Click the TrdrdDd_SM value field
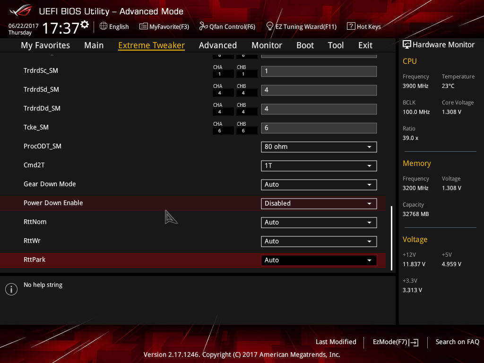Image resolution: width=484 pixels, height=363 pixels. [319, 109]
